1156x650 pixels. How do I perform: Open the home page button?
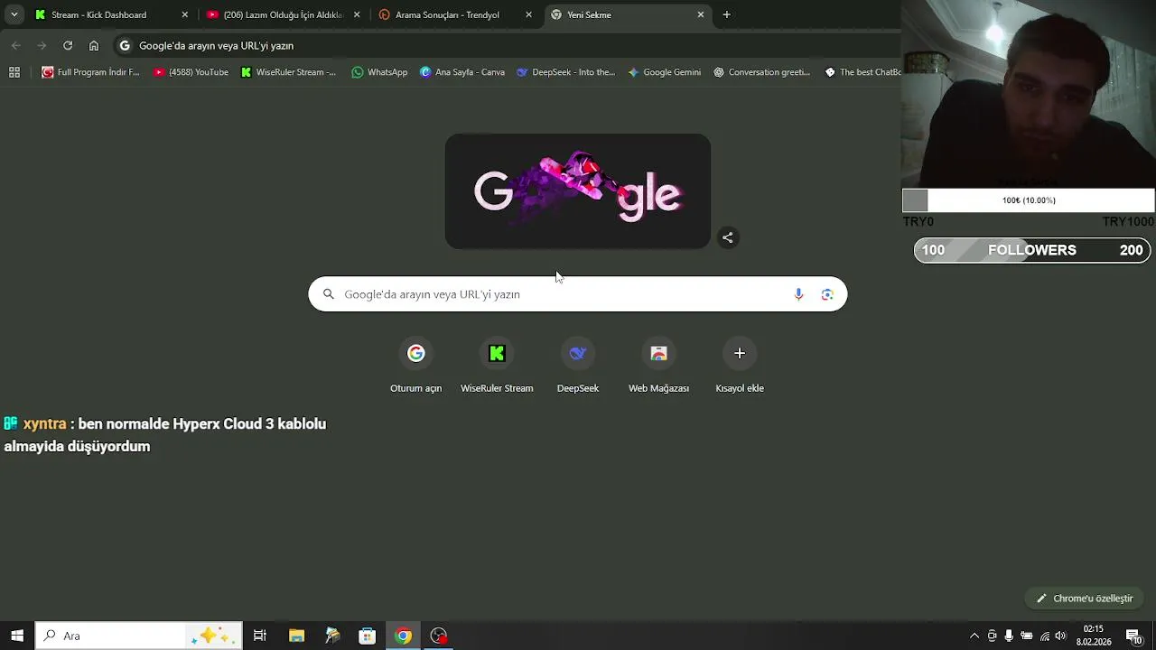pos(94,45)
